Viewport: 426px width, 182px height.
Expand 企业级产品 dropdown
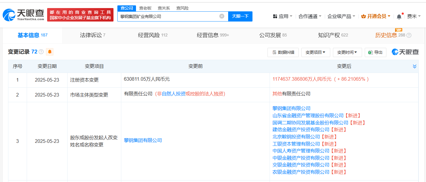(x=341, y=16)
